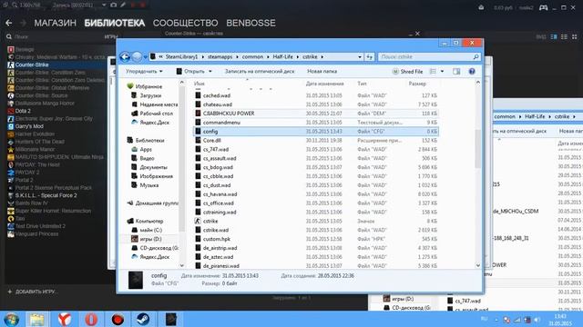Open Яндекс.Диск under Избранное
This screenshot has width=583, height=327.
point(150,123)
